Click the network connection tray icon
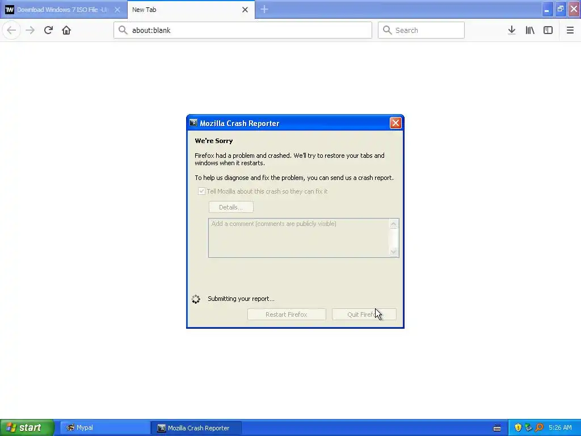This screenshot has height=436, width=581. pyautogui.click(x=528, y=428)
